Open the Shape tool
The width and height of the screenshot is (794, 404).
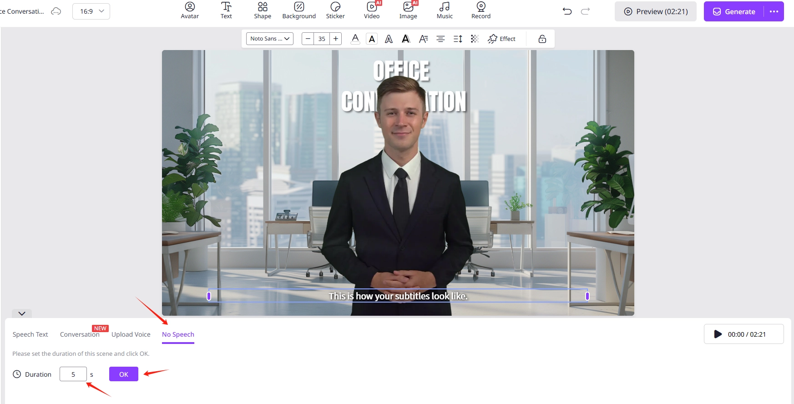(x=263, y=10)
